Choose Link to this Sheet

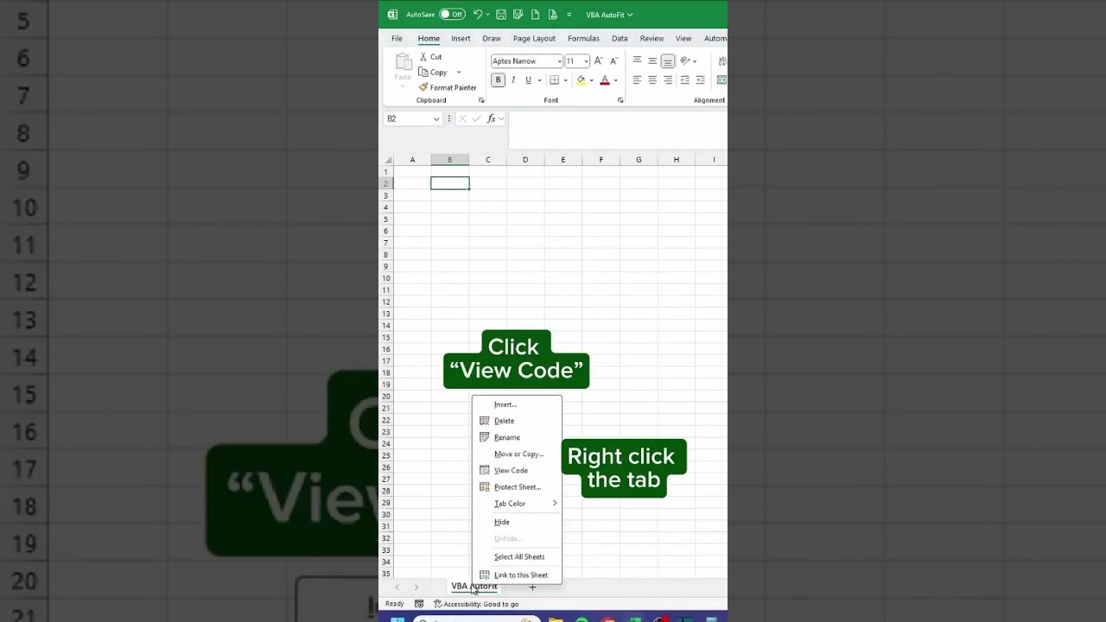point(517,574)
